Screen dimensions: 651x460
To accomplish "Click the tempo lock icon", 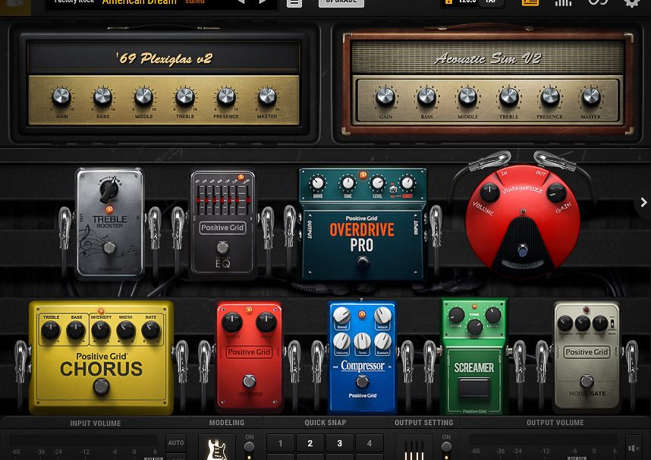I will (x=448, y=2).
